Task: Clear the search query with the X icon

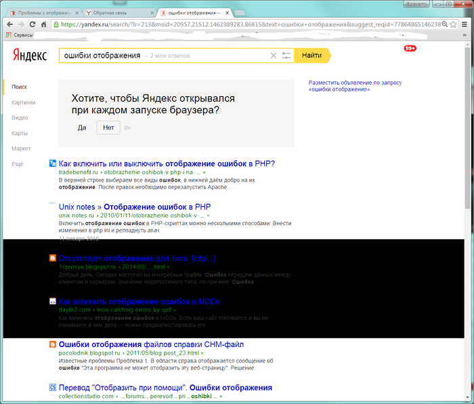Action: click(x=274, y=56)
